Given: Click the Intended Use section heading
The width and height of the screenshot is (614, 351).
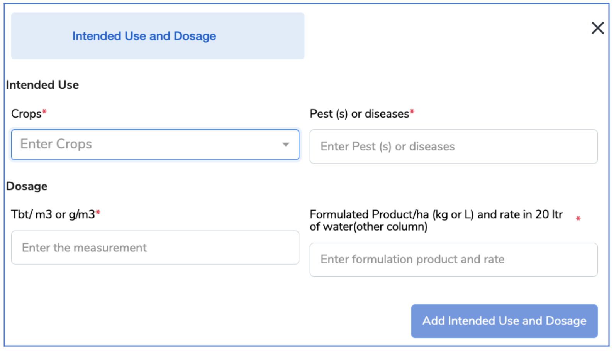Looking at the screenshot, I should (x=42, y=85).
